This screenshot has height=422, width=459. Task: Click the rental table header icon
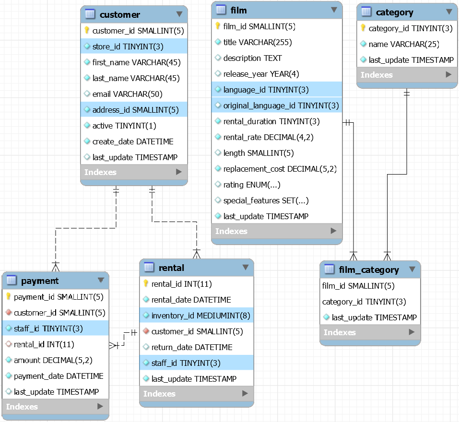149,267
